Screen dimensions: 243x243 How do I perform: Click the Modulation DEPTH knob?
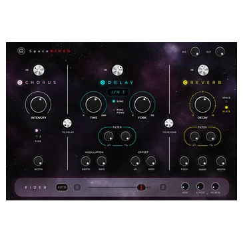tap(86, 161)
